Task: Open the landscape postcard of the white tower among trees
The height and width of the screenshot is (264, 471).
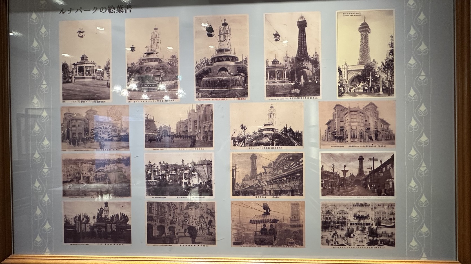Action: (266, 125)
